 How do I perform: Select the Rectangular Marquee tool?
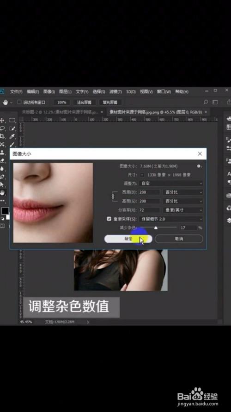[12, 120]
